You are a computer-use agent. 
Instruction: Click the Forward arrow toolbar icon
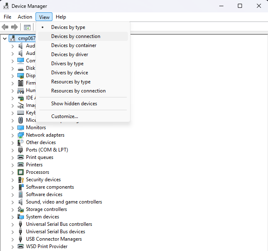tap(14, 27)
